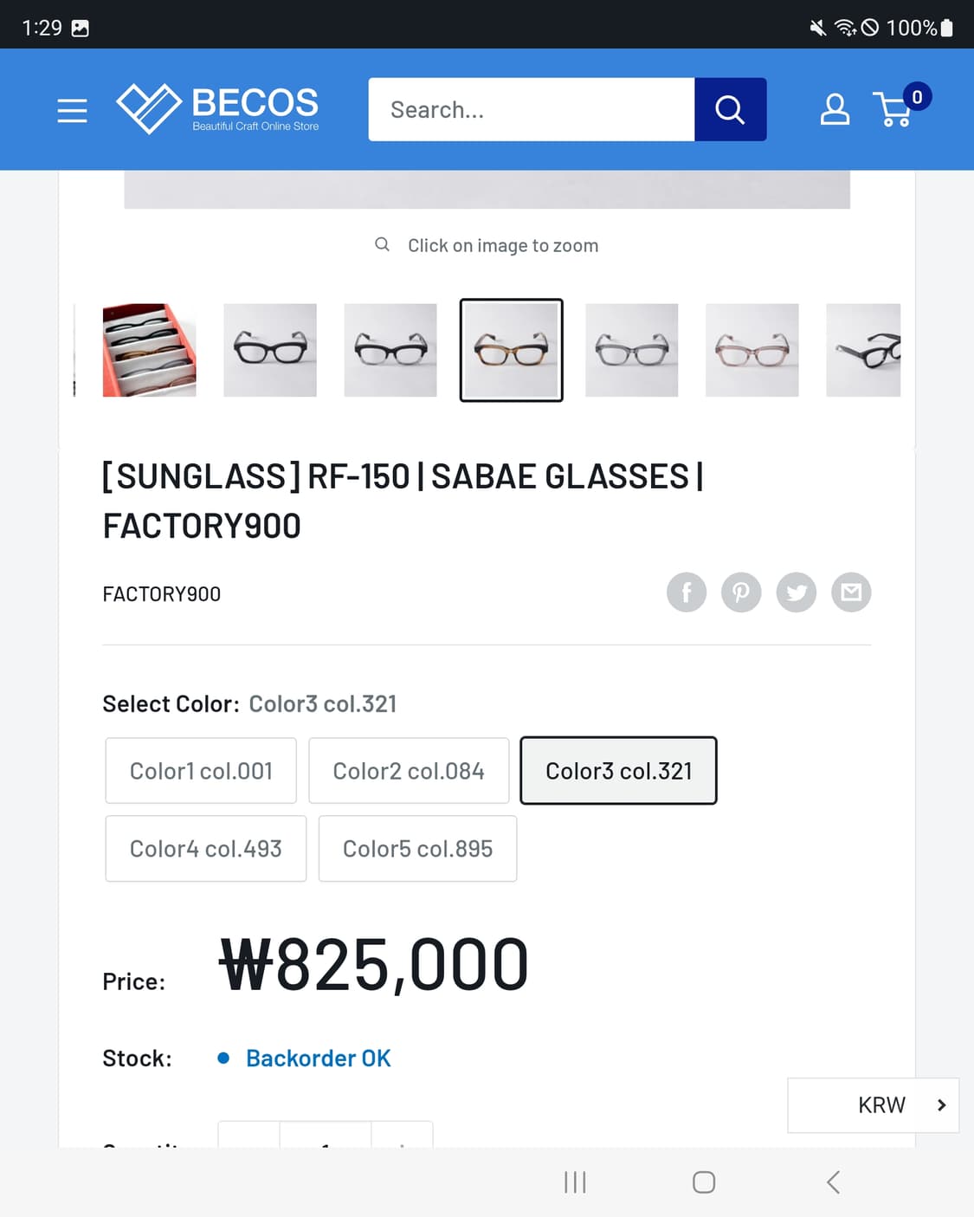974x1217 pixels.
Task: Open the Backorder OK stock link
Action: [x=318, y=1057]
